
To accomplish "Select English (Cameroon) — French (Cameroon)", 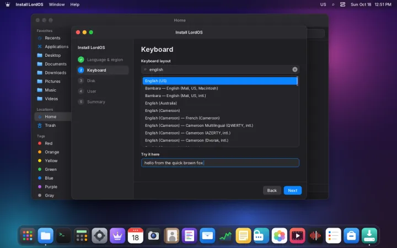I will pos(219,118).
